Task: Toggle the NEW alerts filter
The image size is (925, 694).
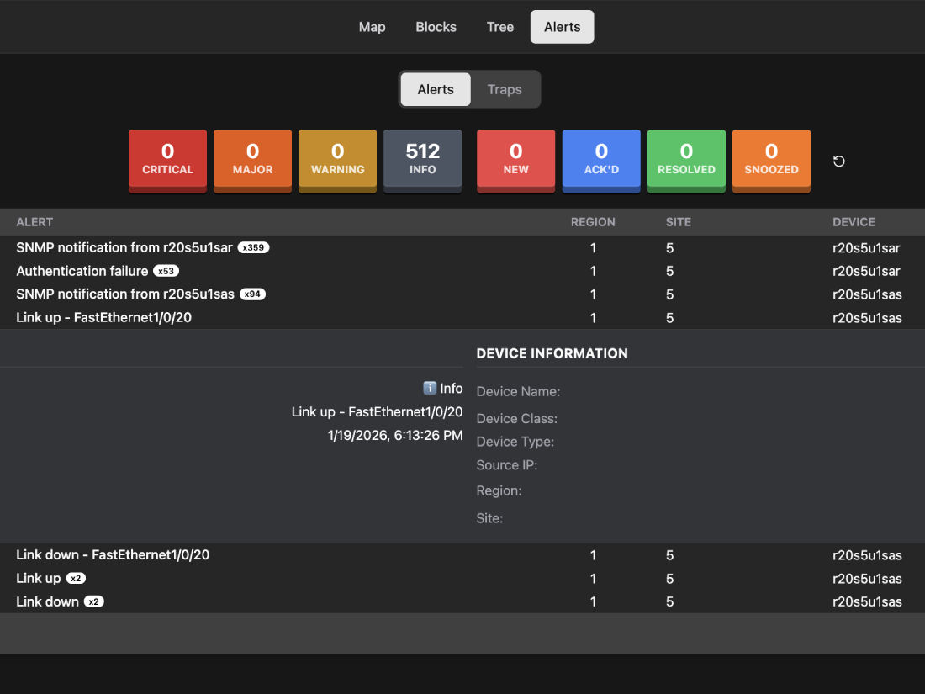Action: pos(515,161)
